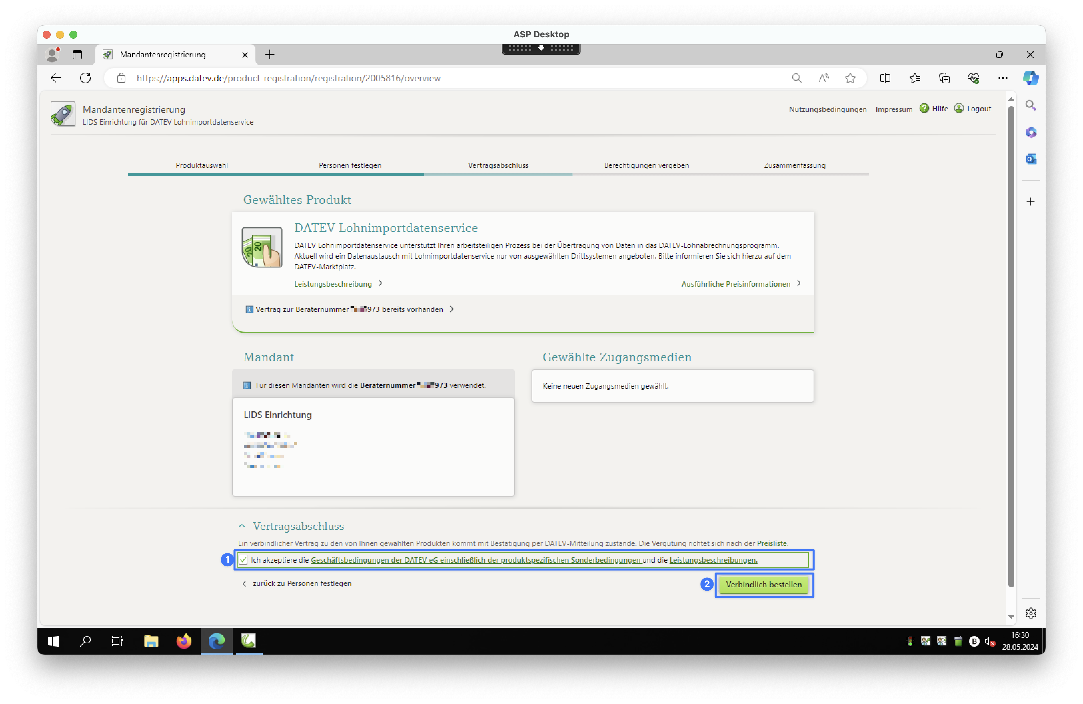1083x704 pixels.
Task: Click the Hilfe help icon
Action: [x=924, y=108]
